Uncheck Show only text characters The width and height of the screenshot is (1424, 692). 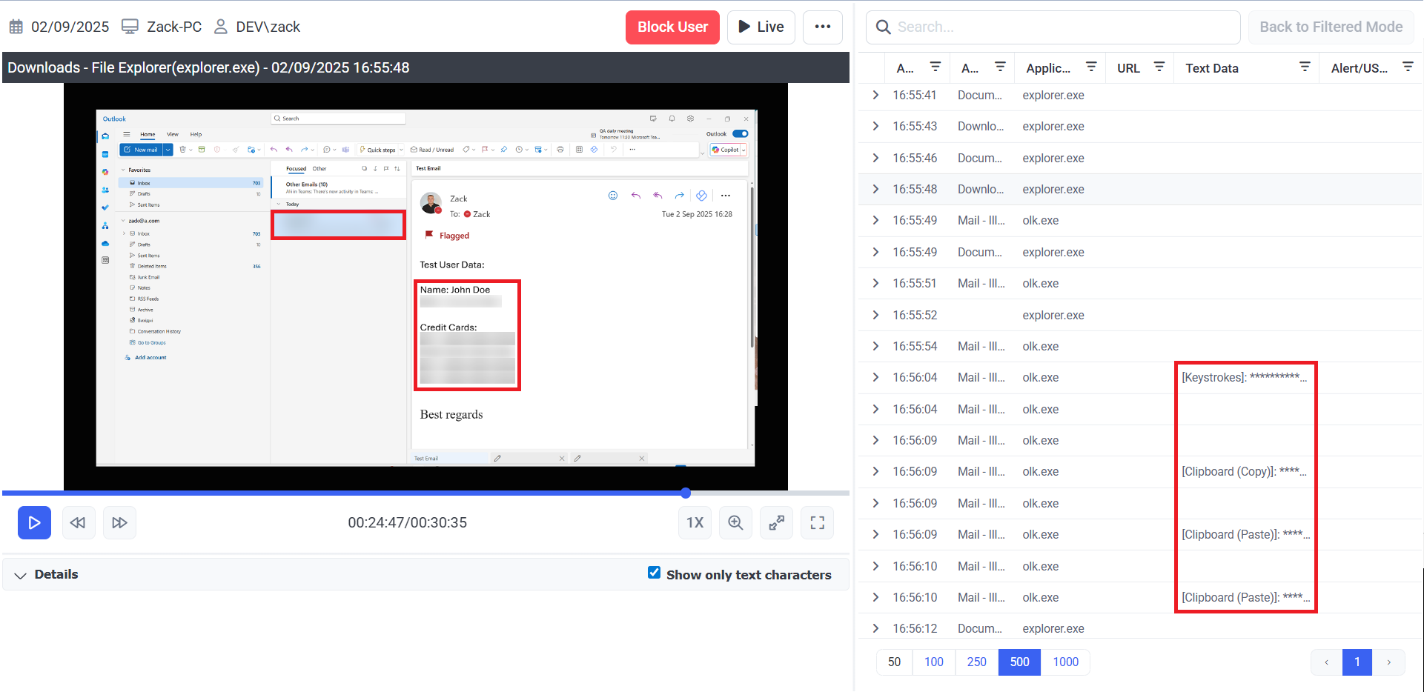pos(654,573)
